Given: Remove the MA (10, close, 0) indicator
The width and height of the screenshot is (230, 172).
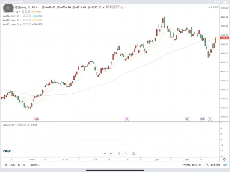Looking at the screenshot, I should (30, 16).
